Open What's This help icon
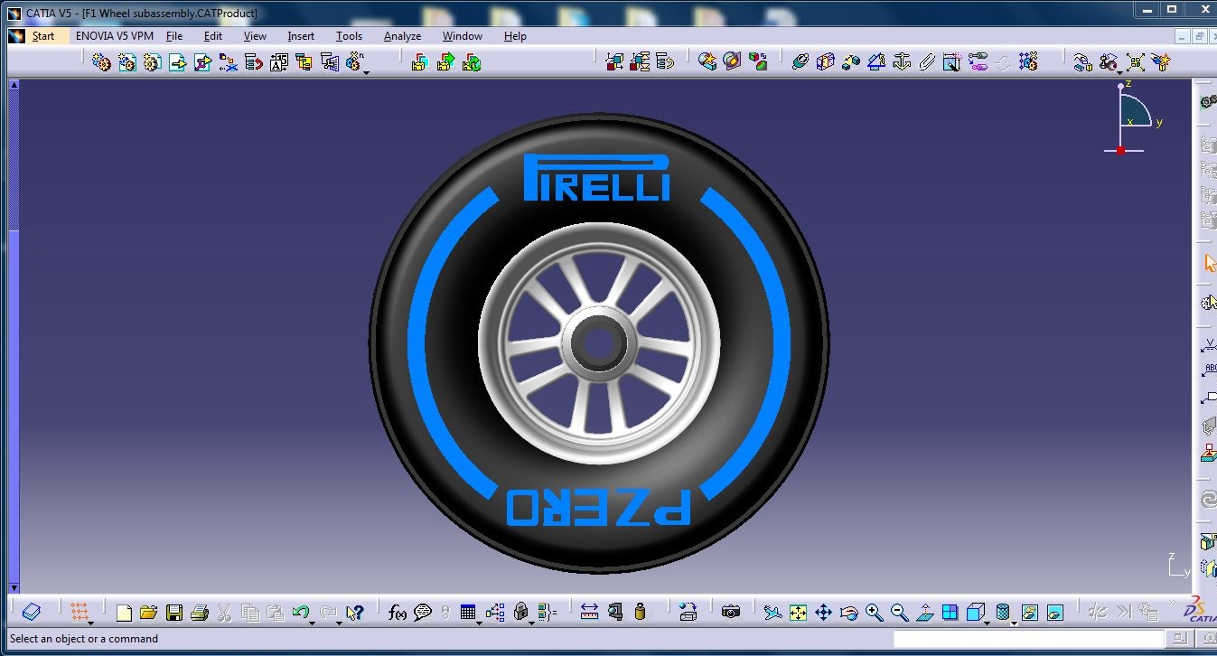 [x=353, y=613]
